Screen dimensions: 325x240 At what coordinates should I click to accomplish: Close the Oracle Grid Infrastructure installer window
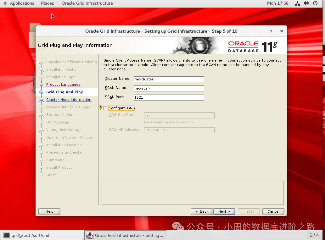[282, 31]
